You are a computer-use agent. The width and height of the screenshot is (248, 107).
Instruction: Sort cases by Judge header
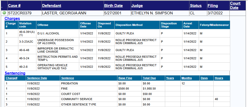137,5
